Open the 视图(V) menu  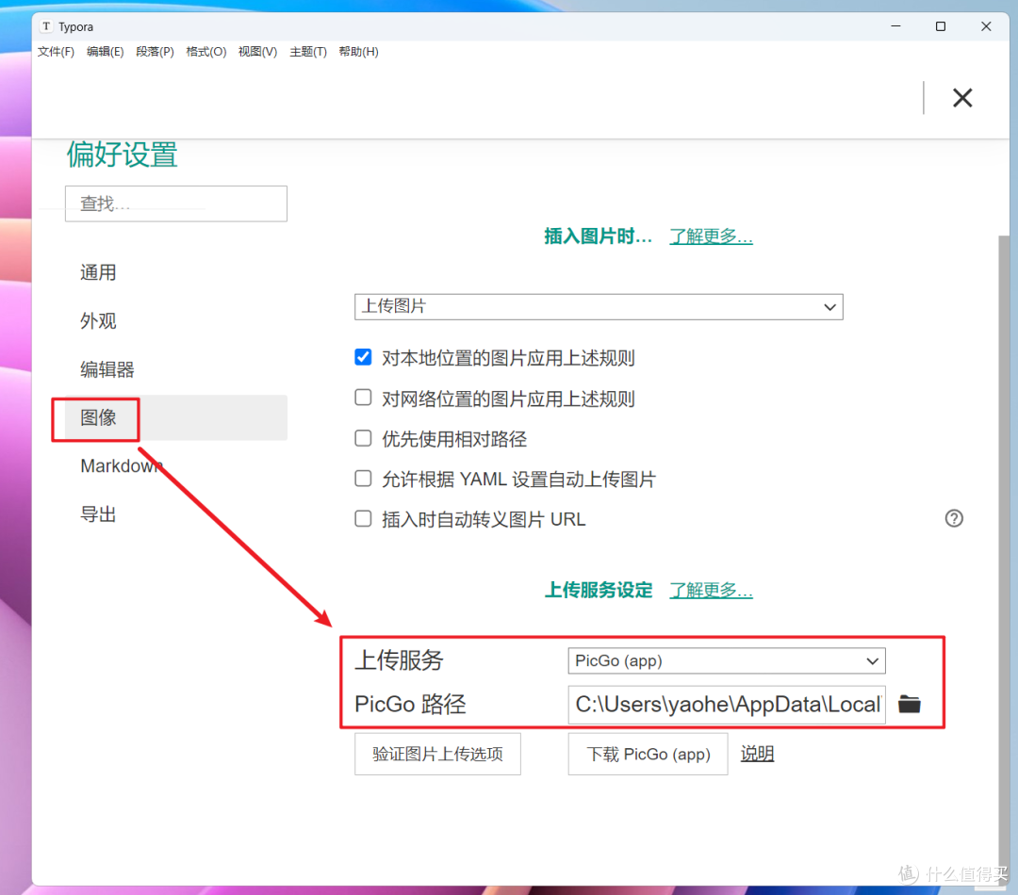(x=257, y=52)
